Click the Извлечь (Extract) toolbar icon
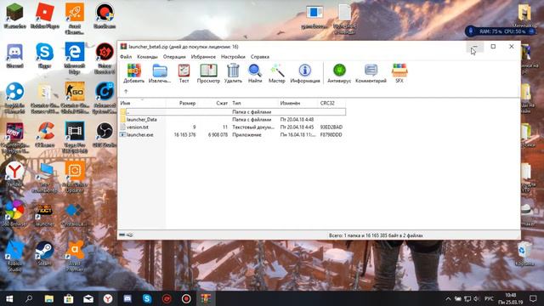 coord(160,73)
